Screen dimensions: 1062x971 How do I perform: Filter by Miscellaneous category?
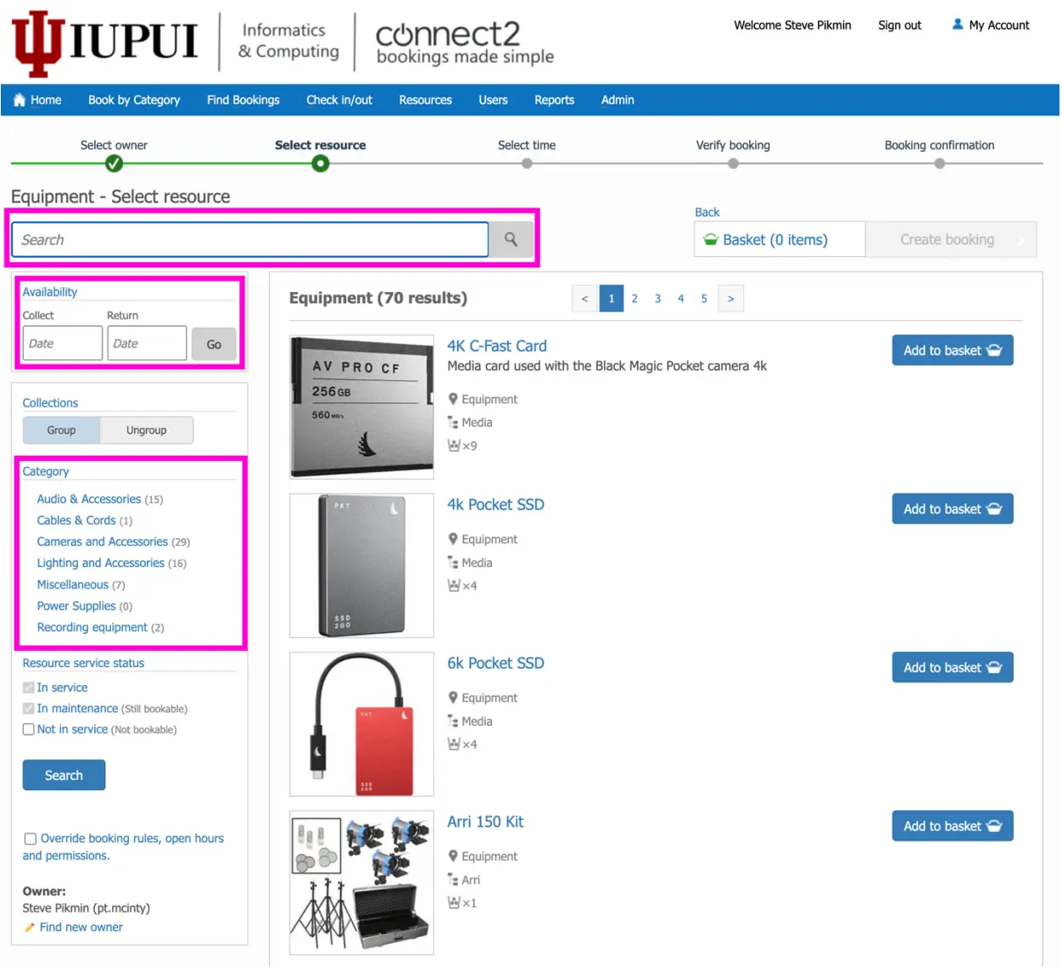click(73, 586)
